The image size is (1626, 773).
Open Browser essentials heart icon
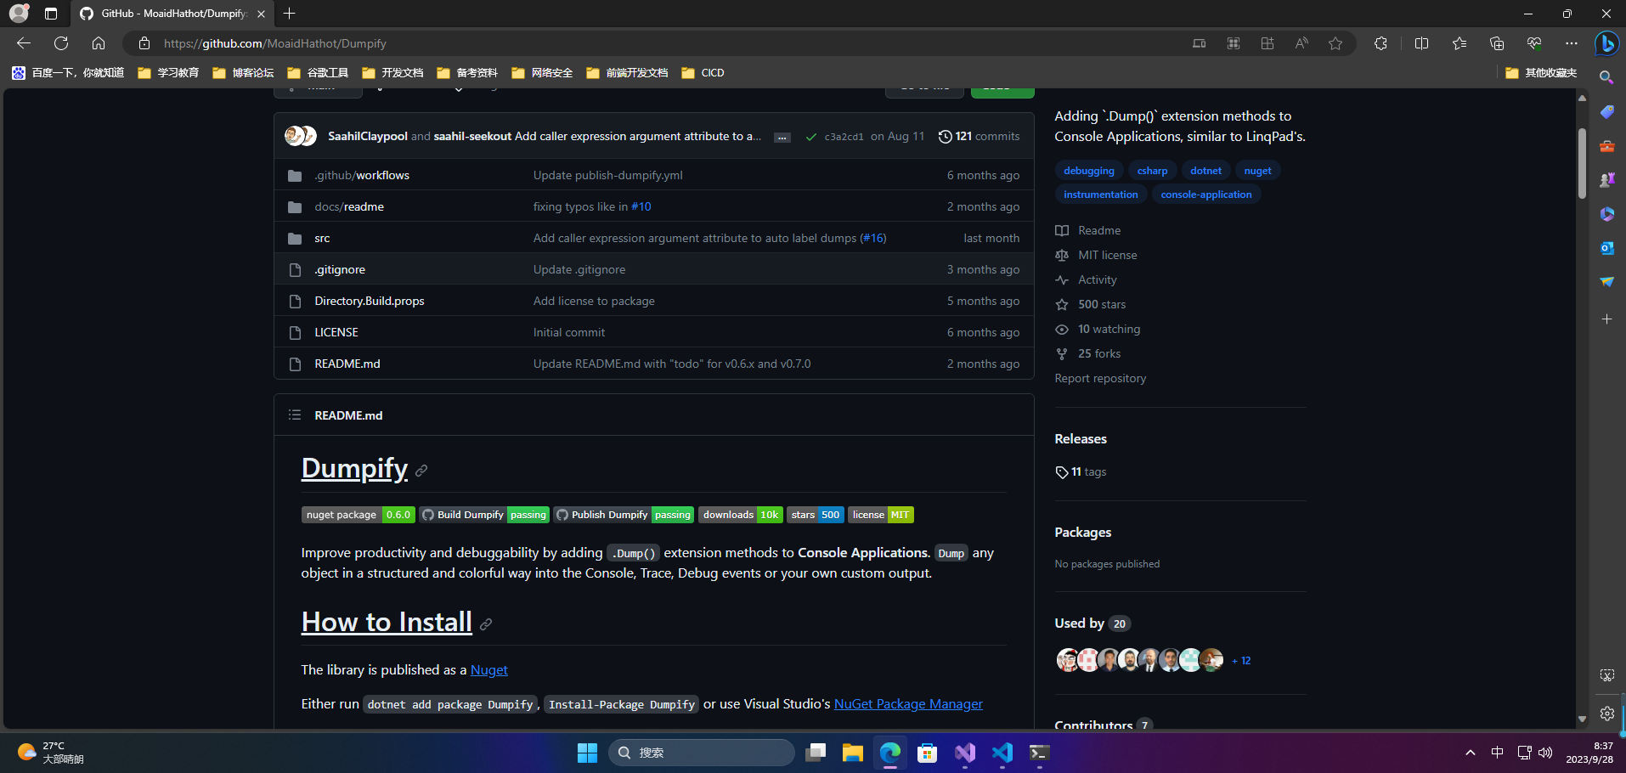(1534, 43)
